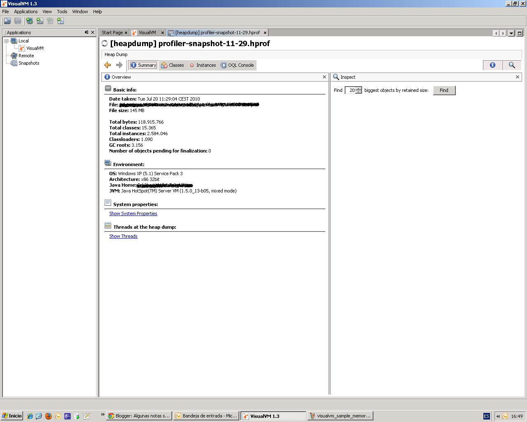Open the Blogger Chrome window in taskbar
This screenshot has width=527, height=422.
click(x=139, y=416)
